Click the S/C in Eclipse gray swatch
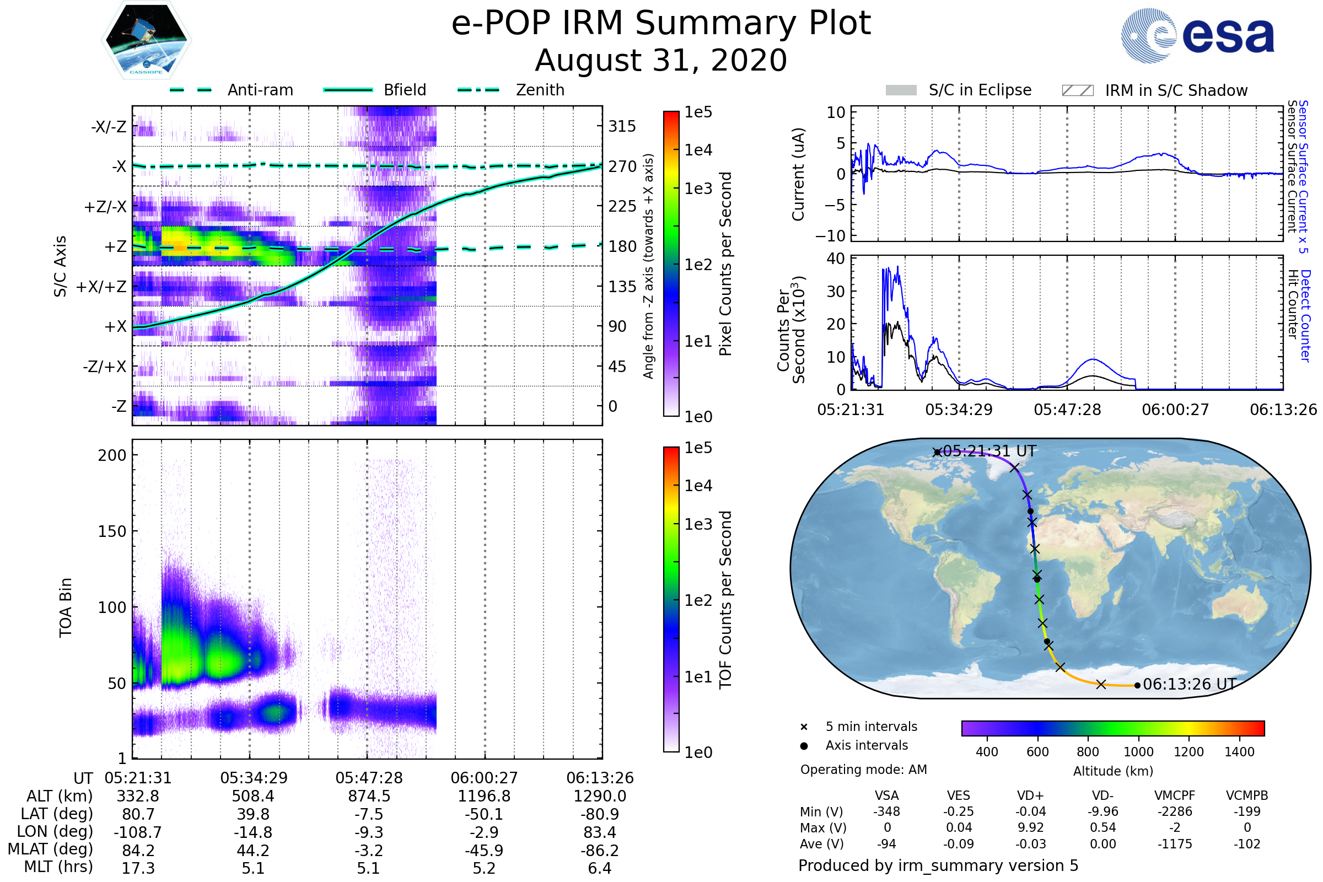The width and height of the screenshot is (1323, 882). click(901, 90)
